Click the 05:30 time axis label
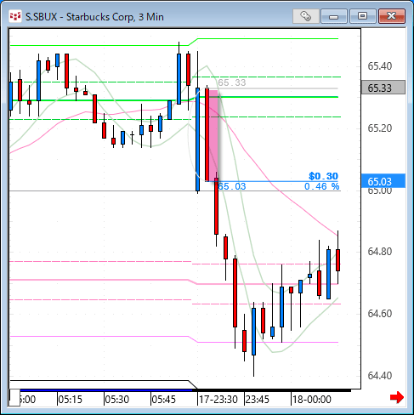This screenshot has width=414, height=415. [x=117, y=400]
